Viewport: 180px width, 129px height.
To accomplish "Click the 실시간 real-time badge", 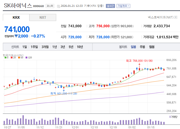I will 110,6.
